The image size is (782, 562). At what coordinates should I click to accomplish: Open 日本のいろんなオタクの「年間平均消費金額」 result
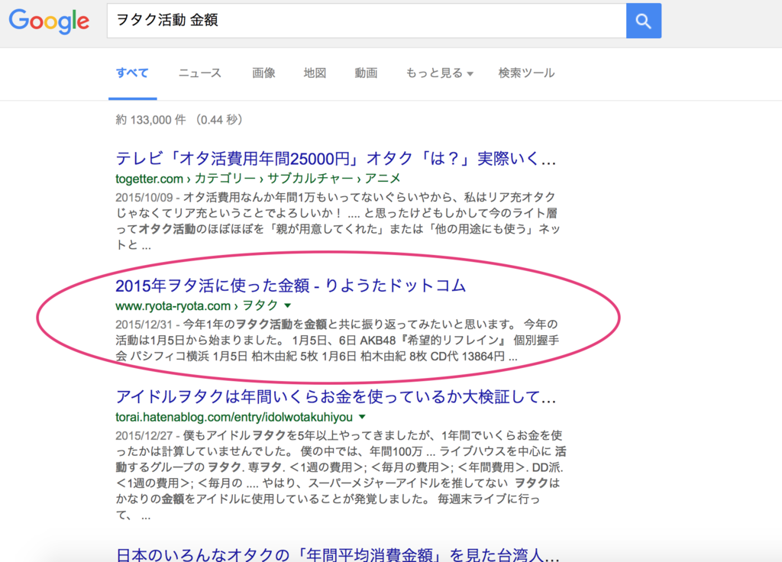coord(338,554)
